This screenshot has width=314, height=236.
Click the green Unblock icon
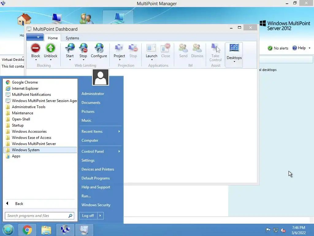(x=51, y=48)
